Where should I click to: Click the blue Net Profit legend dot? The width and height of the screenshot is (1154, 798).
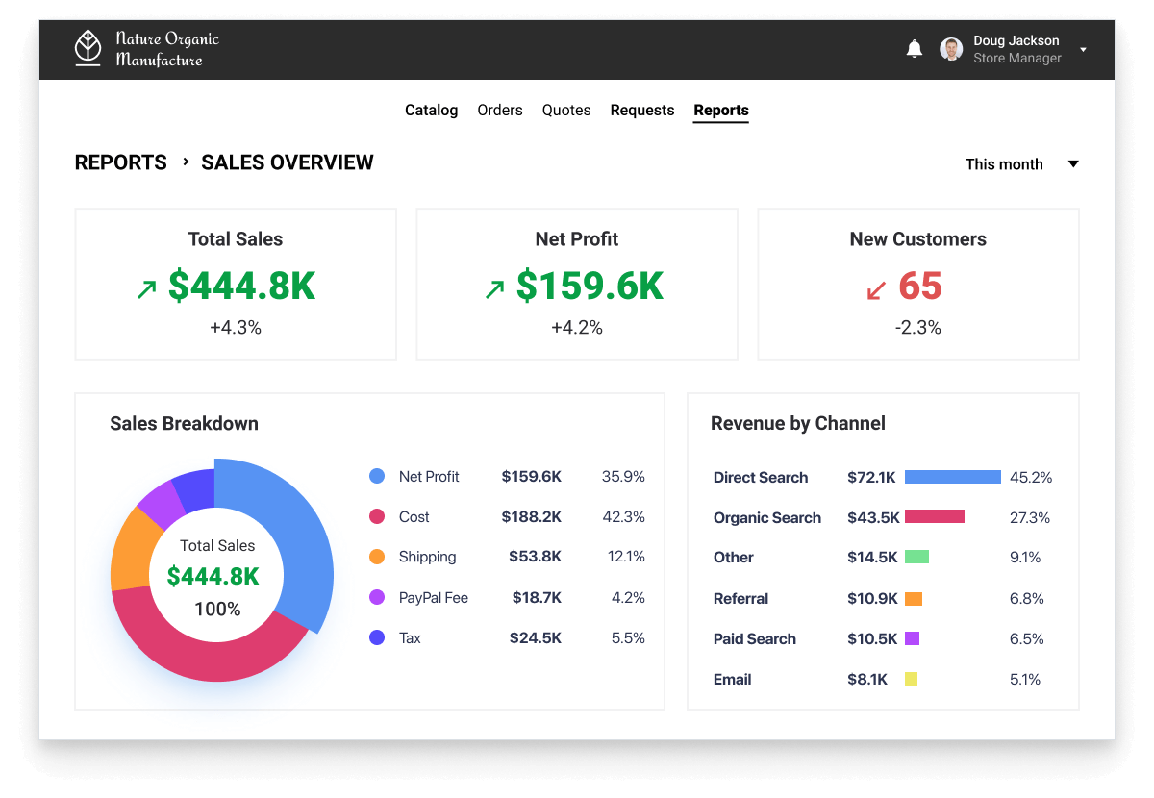click(x=377, y=476)
